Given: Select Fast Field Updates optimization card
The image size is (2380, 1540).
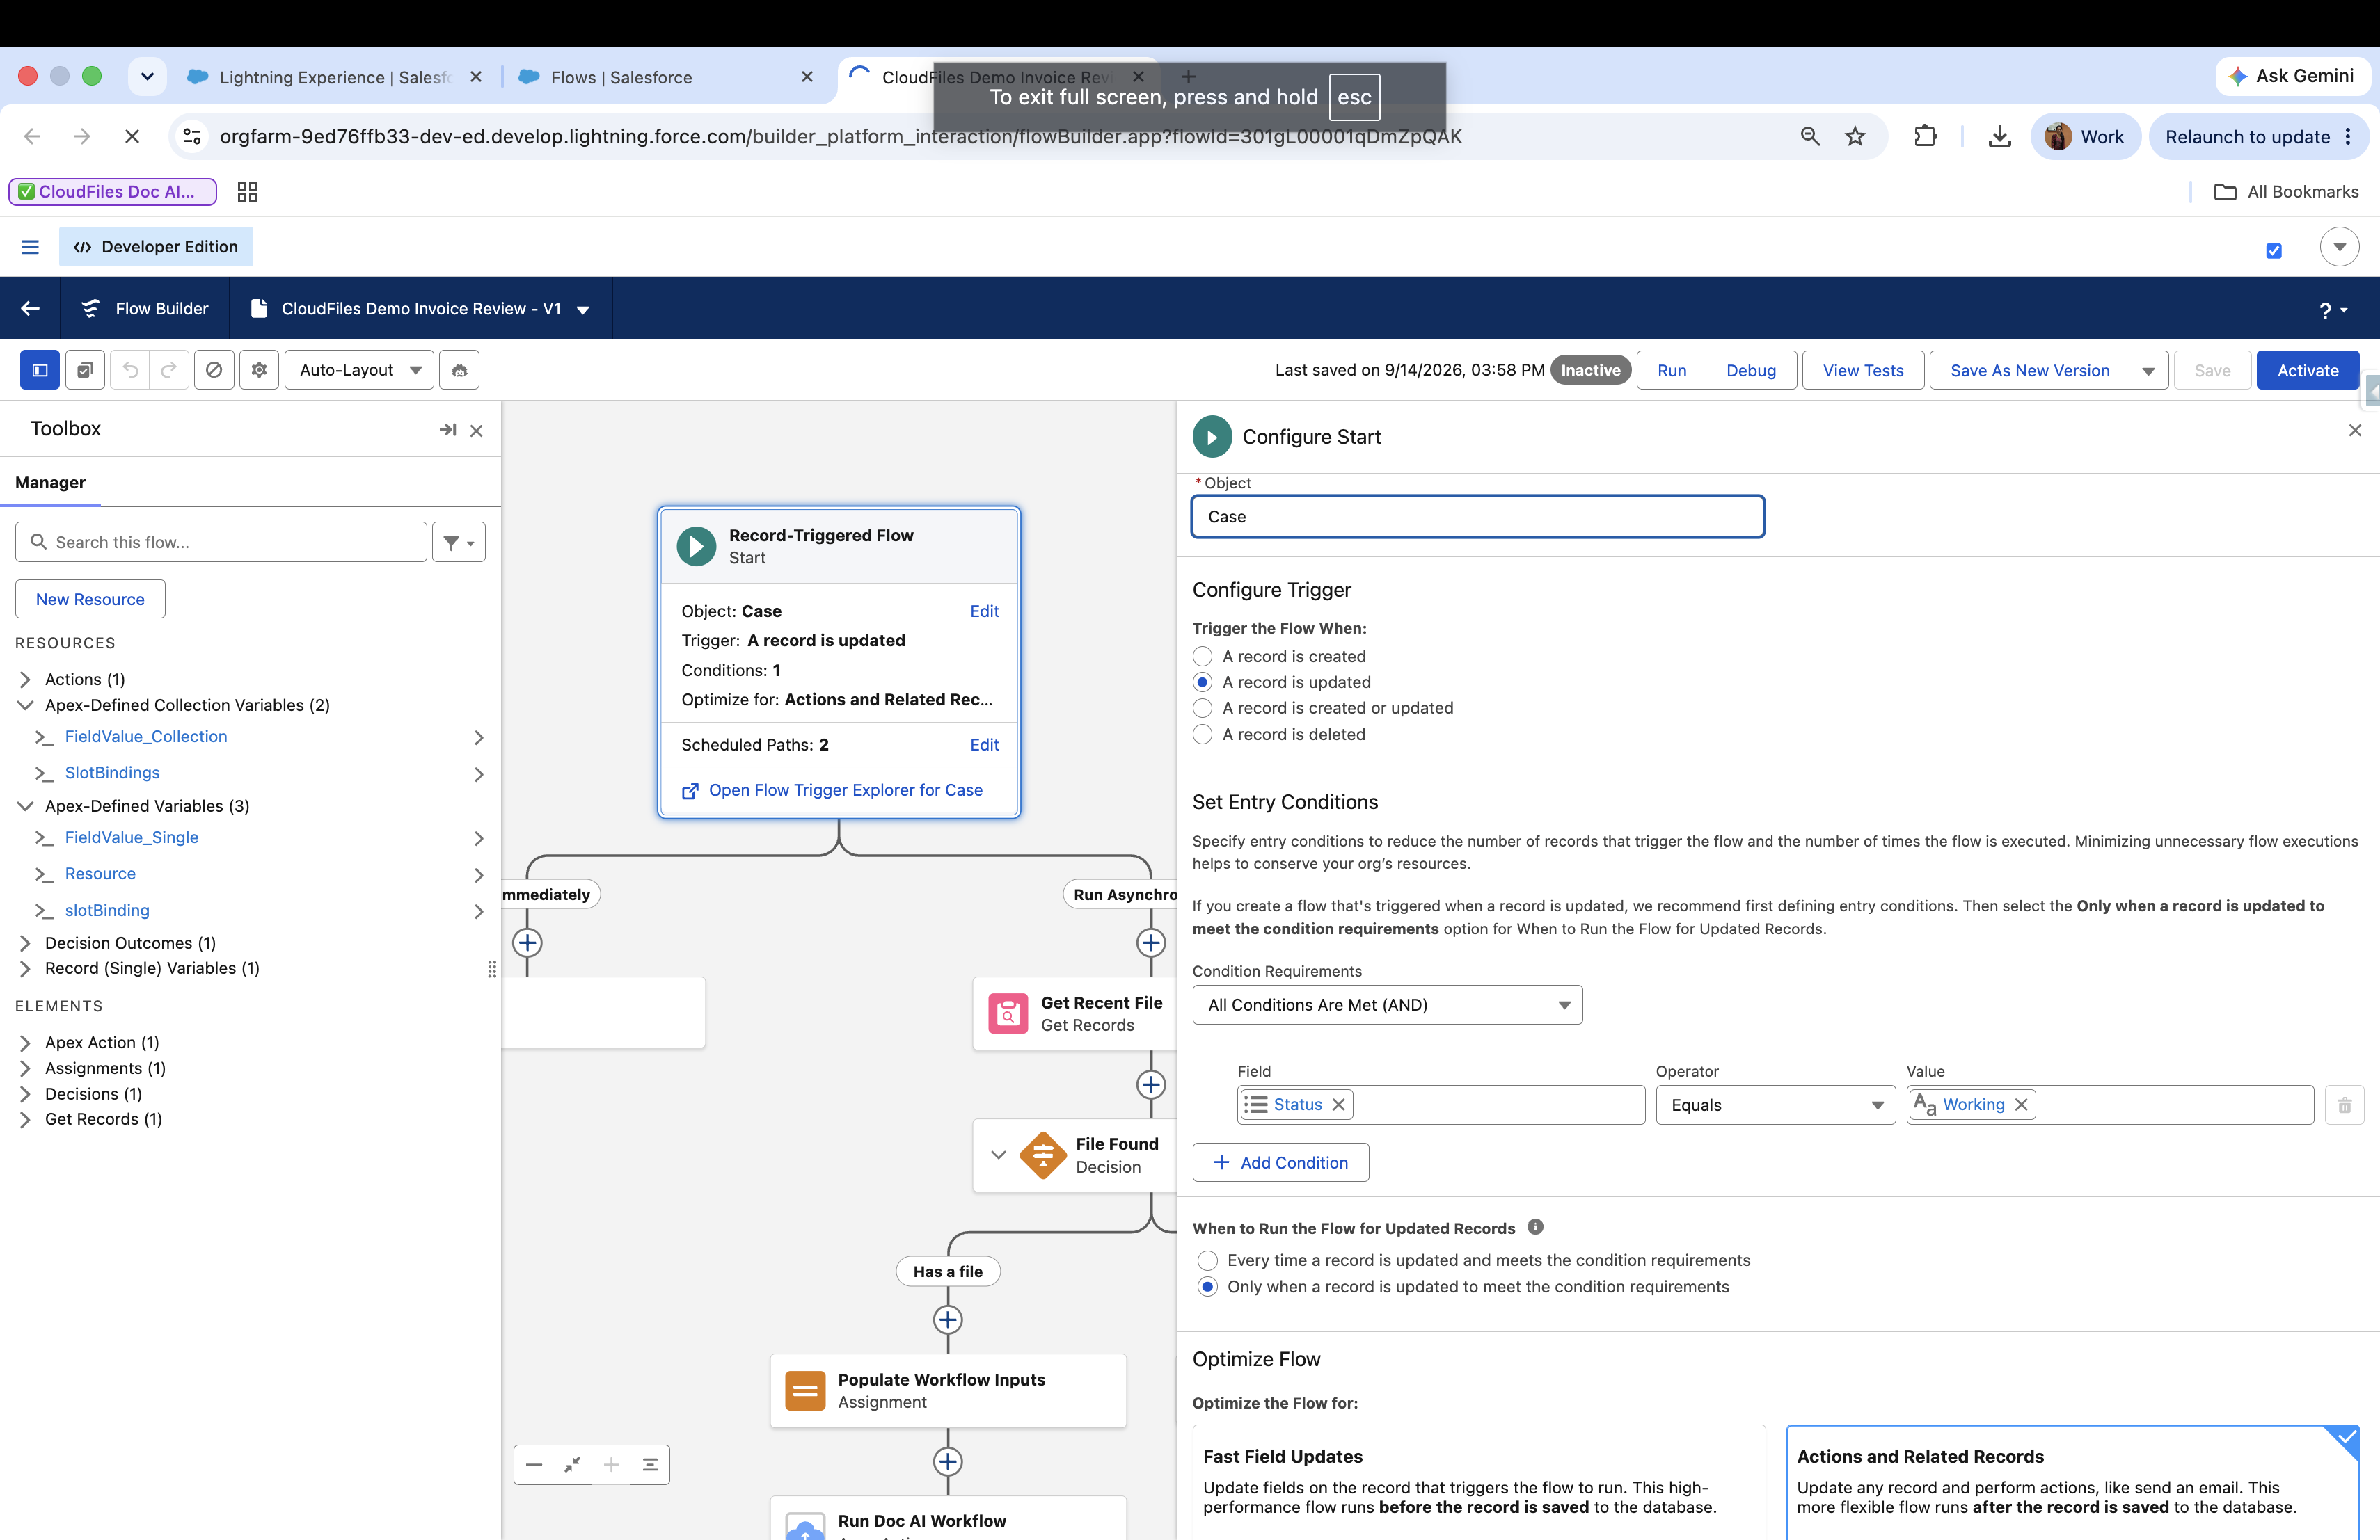Looking at the screenshot, I should [x=1478, y=1482].
